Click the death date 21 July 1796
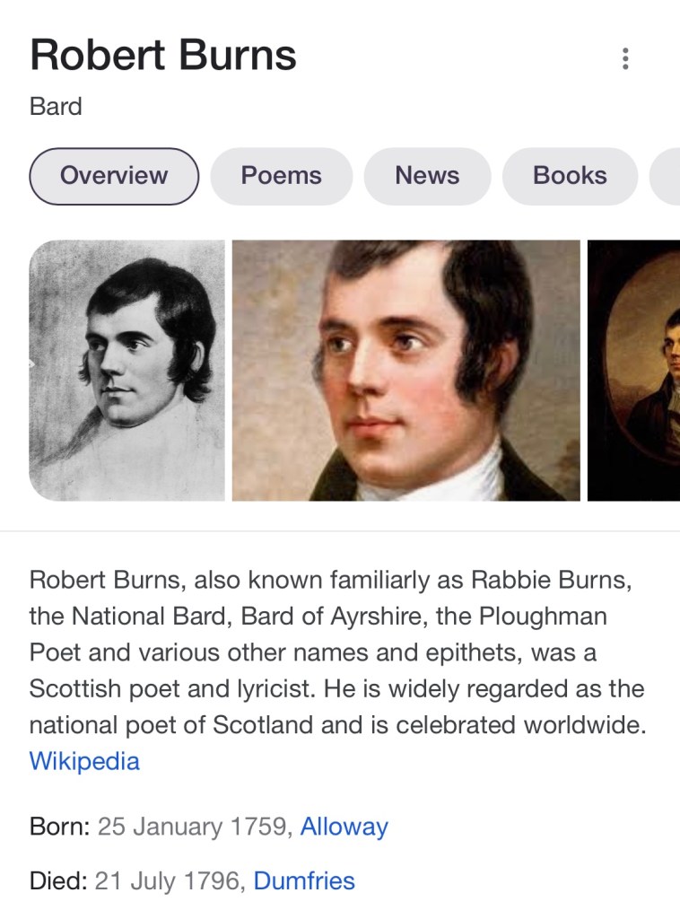Image resolution: width=680 pixels, height=919 pixels. point(169,880)
